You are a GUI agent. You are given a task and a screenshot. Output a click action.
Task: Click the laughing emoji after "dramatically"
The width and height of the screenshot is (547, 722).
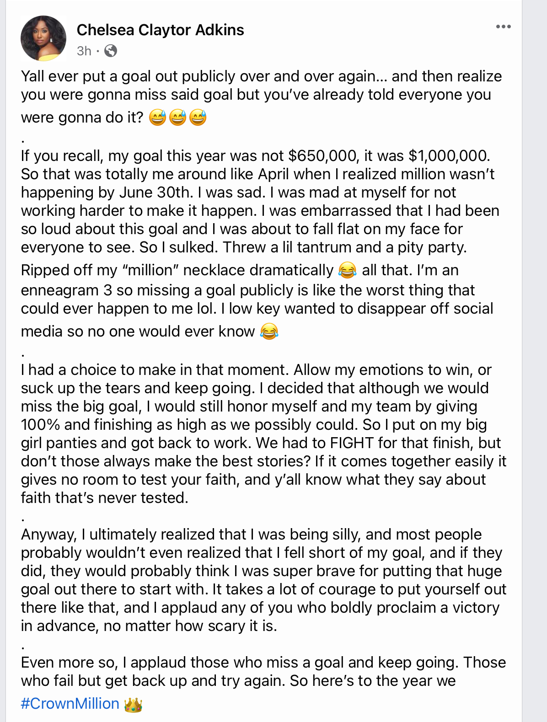[x=347, y=270]
